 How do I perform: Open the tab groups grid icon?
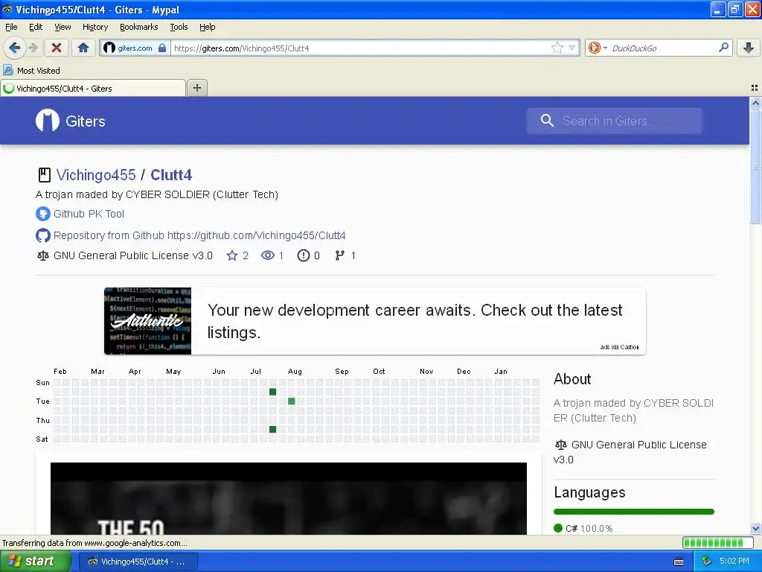[755, 88]
